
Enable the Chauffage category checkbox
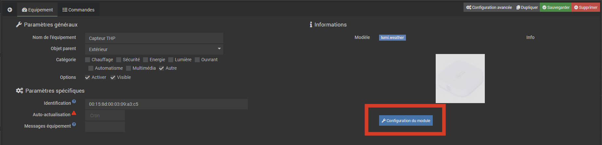click(88, 60)
